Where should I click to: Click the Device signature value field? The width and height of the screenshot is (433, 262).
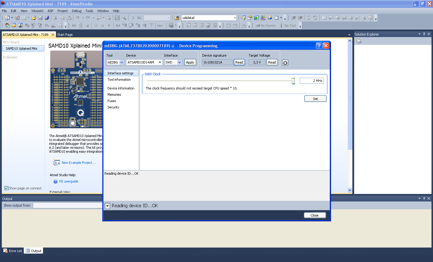[x=217, y=62]
